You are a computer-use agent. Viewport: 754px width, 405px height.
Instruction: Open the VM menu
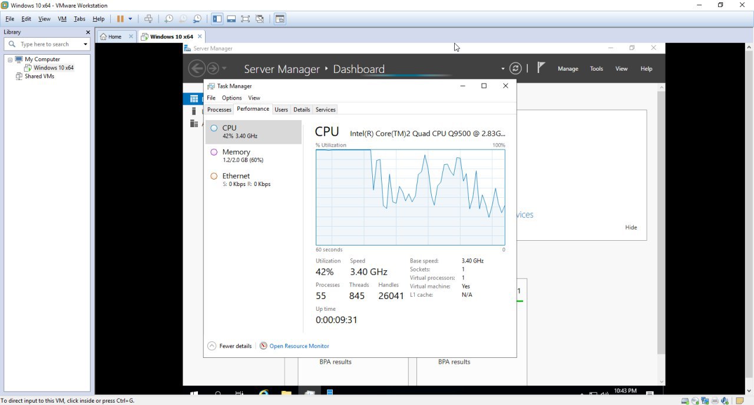point(62,19)
